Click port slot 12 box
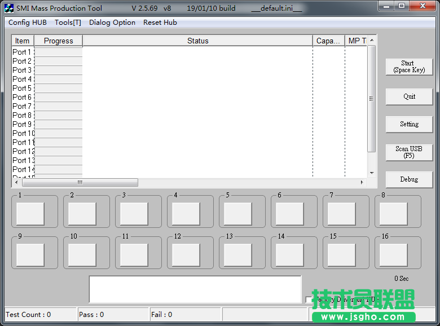440x326 pixels. [x=186, y=255]
